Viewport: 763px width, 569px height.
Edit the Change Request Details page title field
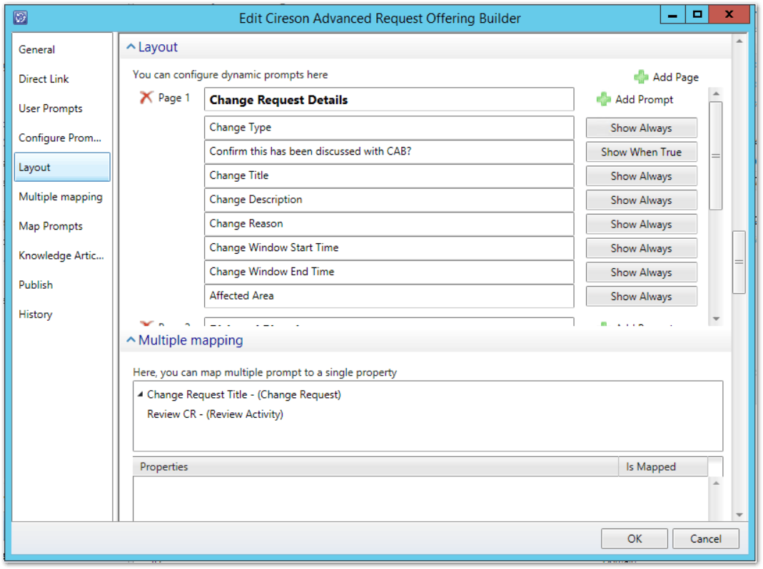[x=389, y=100]
